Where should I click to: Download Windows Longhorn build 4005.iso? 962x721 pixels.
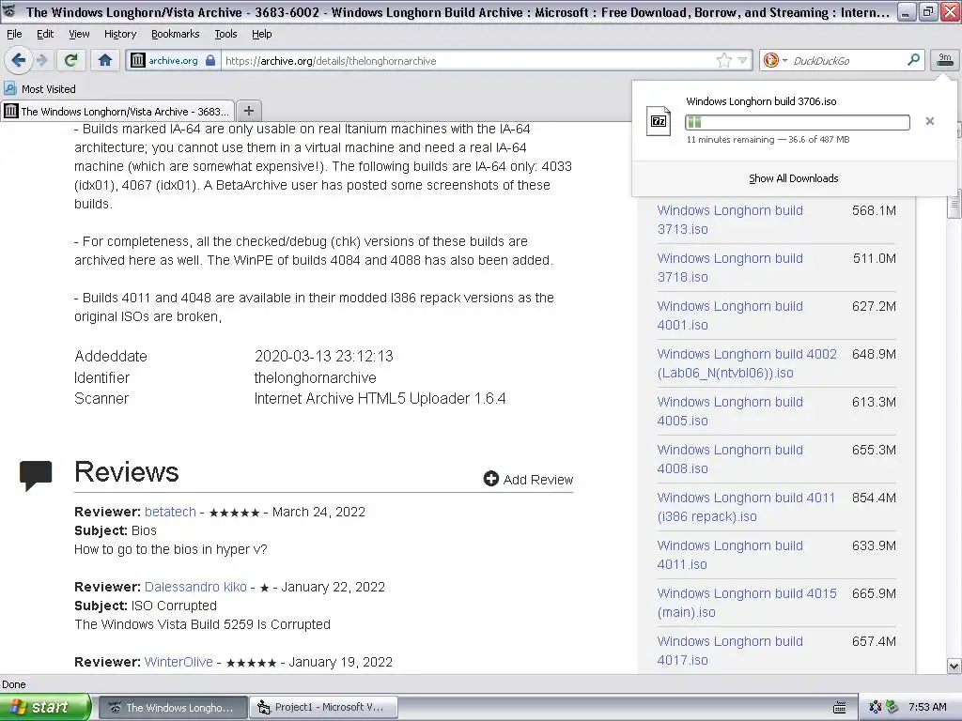730,411
